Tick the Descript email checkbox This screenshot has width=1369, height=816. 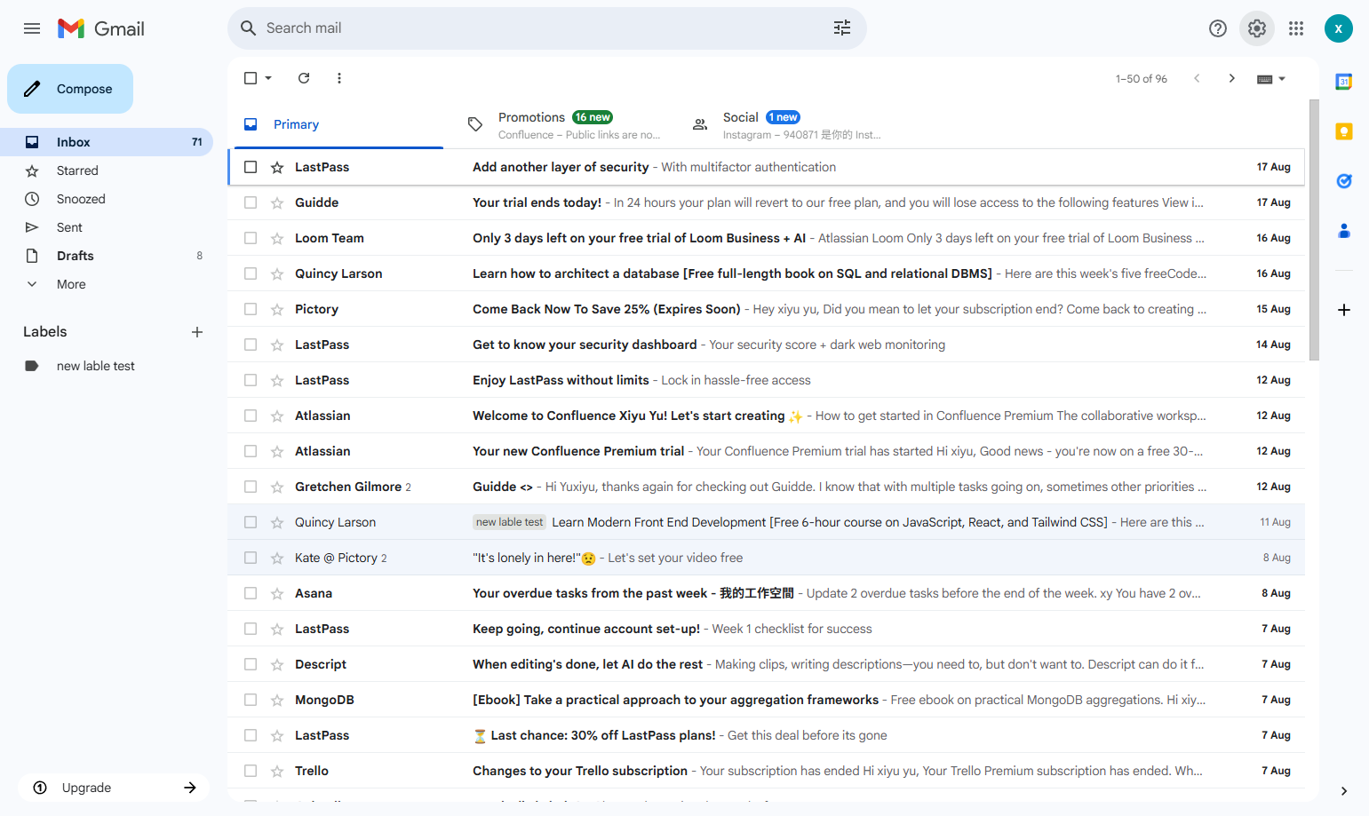(251, 664)
